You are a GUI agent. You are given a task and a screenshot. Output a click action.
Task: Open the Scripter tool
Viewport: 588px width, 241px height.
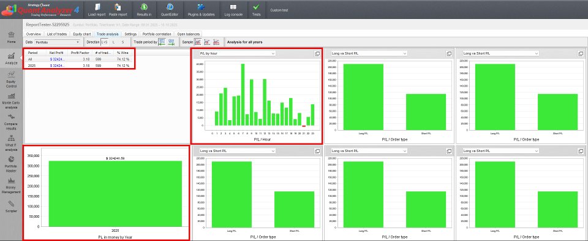click(x=11, y=207)
